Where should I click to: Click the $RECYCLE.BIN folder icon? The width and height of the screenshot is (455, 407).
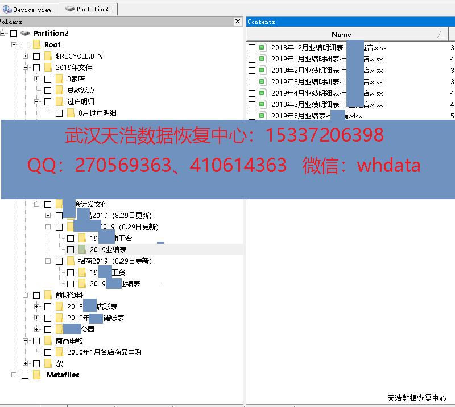coord(48,56)
